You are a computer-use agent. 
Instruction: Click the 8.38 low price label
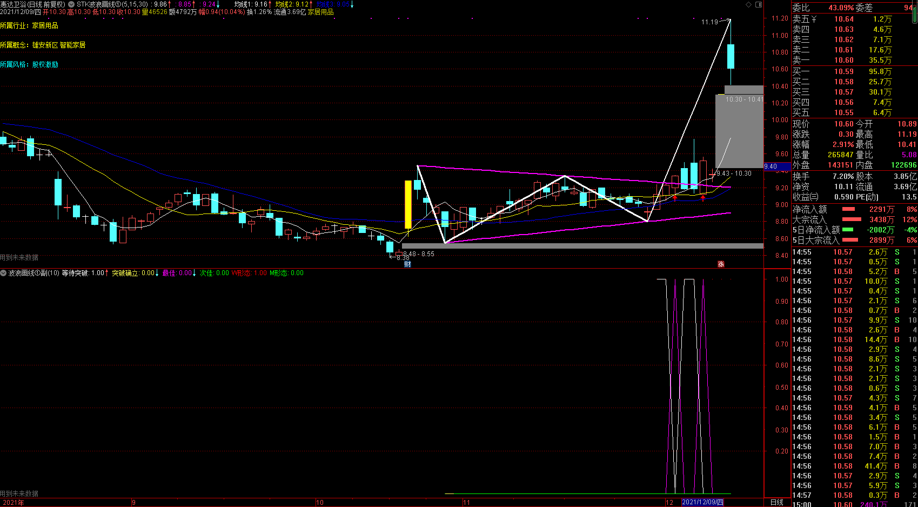pos(403,258)
